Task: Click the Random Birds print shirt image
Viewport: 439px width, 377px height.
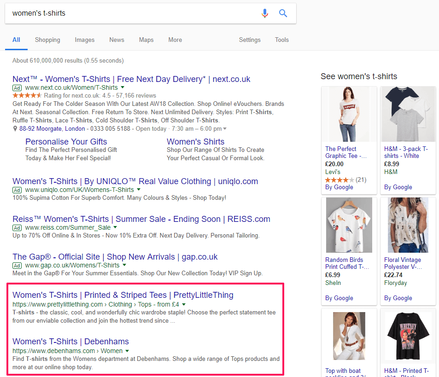Action: [x=349, y=225]
